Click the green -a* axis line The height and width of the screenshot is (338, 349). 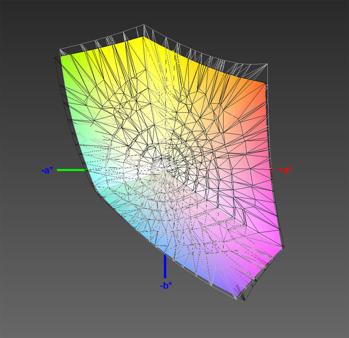[x=73, y=170]
